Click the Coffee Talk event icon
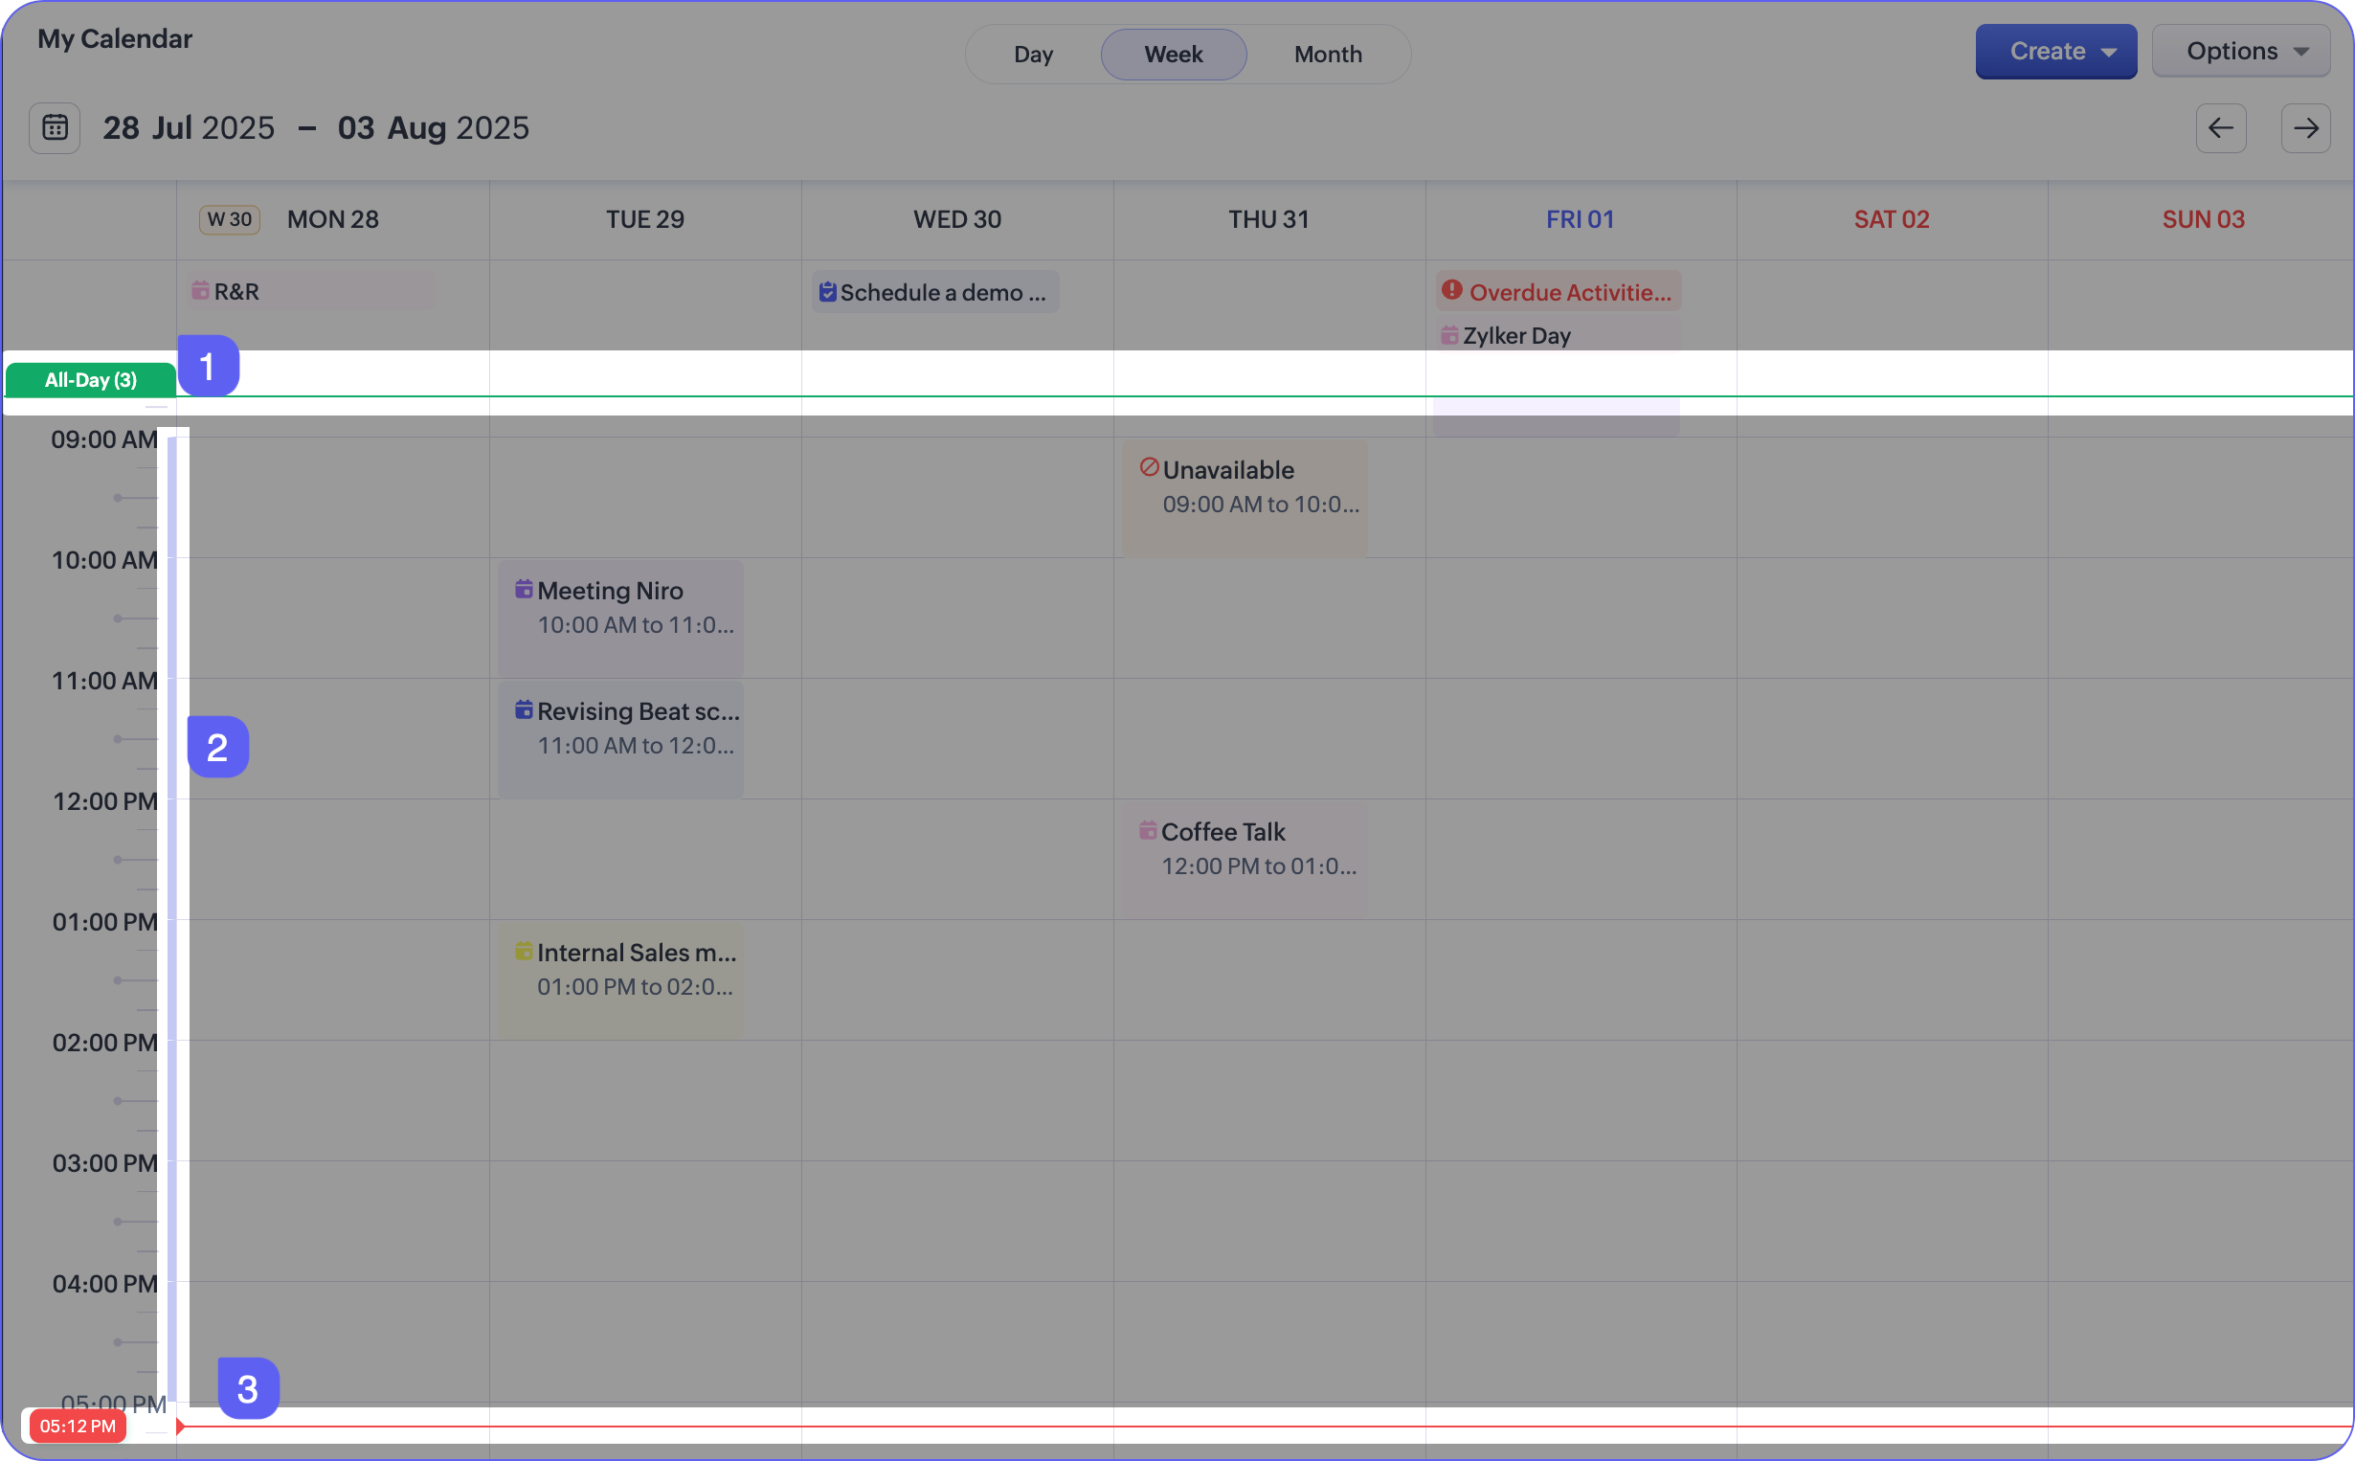The width and height of the screenshot is (2355, 1461). [x=1148, y=830]
